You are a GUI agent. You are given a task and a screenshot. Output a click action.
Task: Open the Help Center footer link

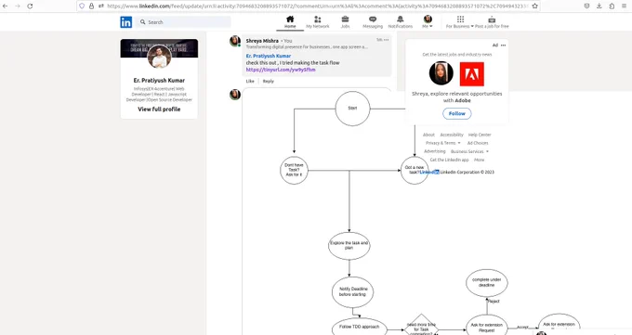tap(480, 135)
